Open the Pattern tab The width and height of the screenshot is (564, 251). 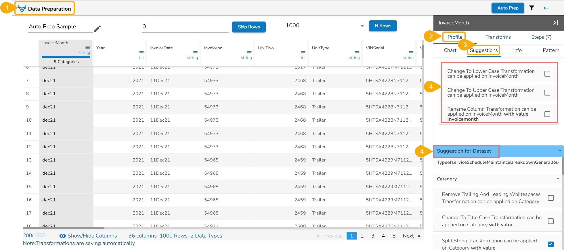pyautogui.click(x=551, y=50)
